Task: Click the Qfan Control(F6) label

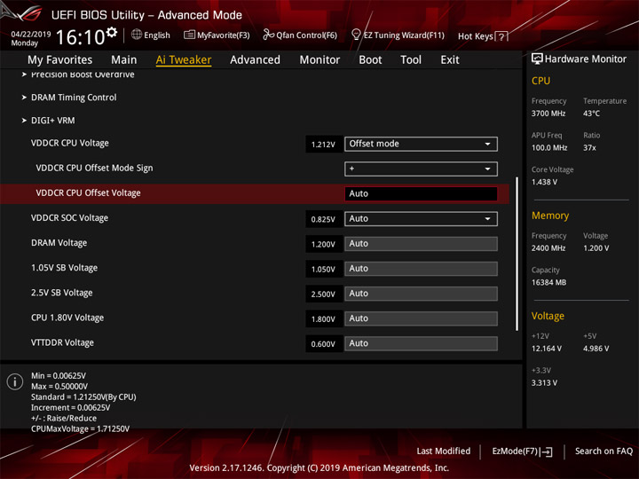Action: pos(306,35)
